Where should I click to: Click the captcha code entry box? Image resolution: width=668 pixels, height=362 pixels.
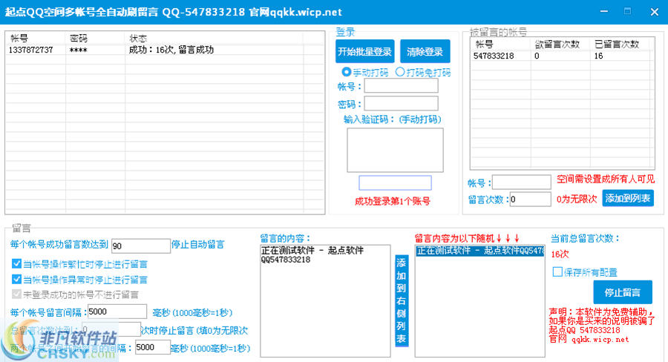[395, 182]
